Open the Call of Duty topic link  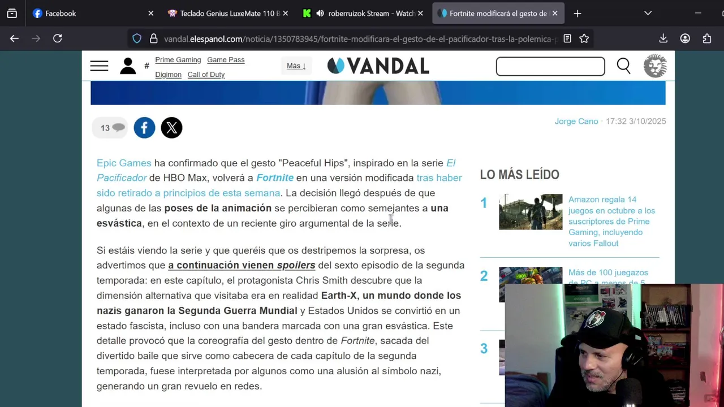point(206,75)
